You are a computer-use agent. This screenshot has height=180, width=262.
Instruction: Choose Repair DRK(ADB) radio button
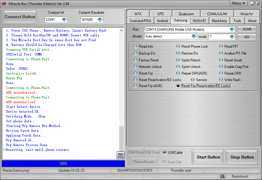[178, 73]
